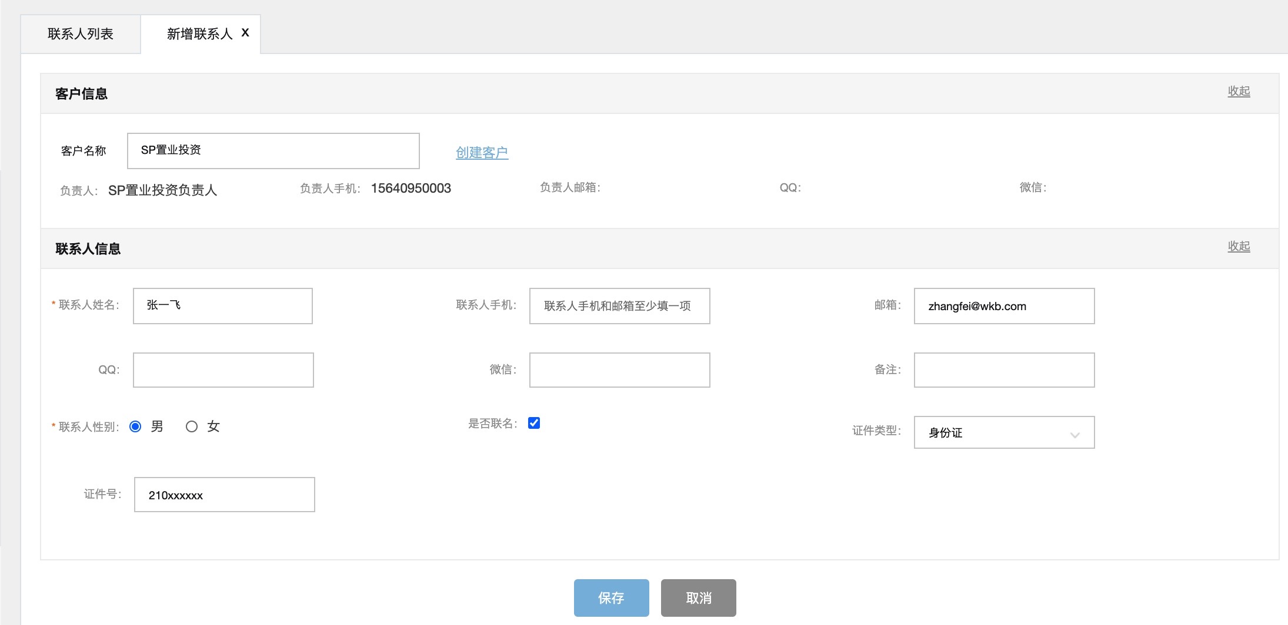This screenshot has height=625, width=1288.
Task: Focus the 微信 input field
Action: click(x=619, y=370)
